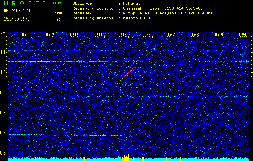
Task: Click time marker 0348
Action: tap(195, 35)
